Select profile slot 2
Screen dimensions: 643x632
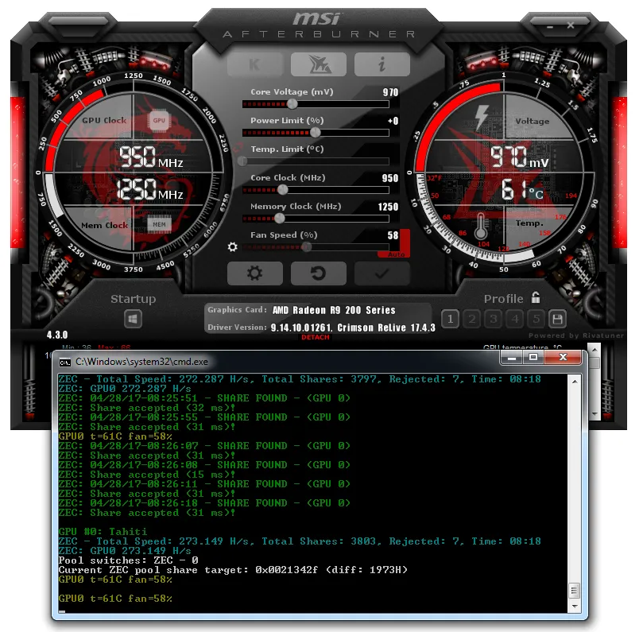(472, 319)
